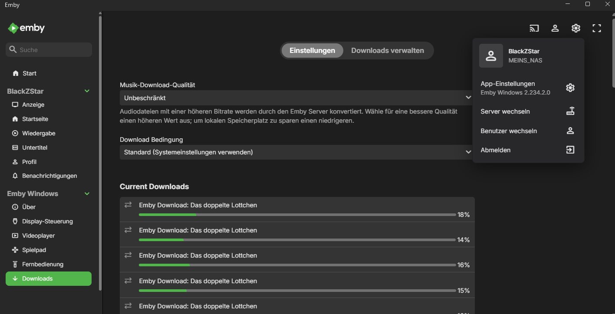
Task: Open Videoplayer settings in sidebar
Action: [x=38, y=235]
